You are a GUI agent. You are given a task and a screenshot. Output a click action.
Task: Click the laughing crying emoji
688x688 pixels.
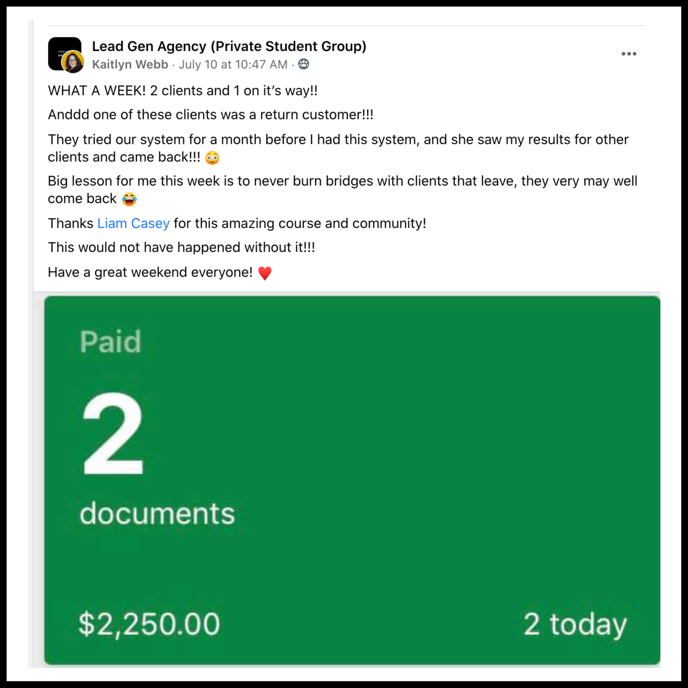(129, 199)
